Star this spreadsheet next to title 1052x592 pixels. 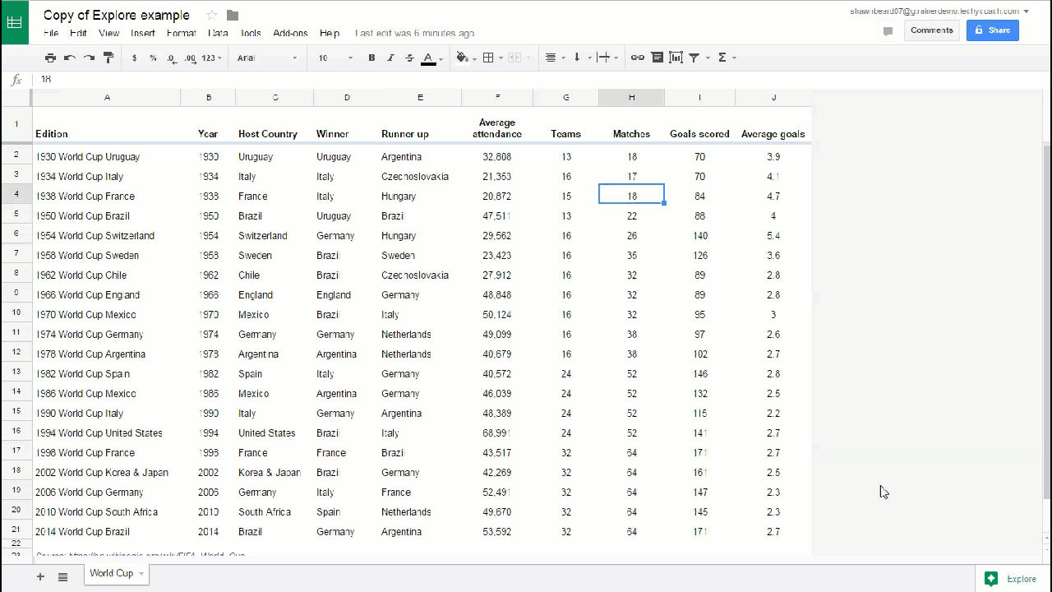[212, 15]
